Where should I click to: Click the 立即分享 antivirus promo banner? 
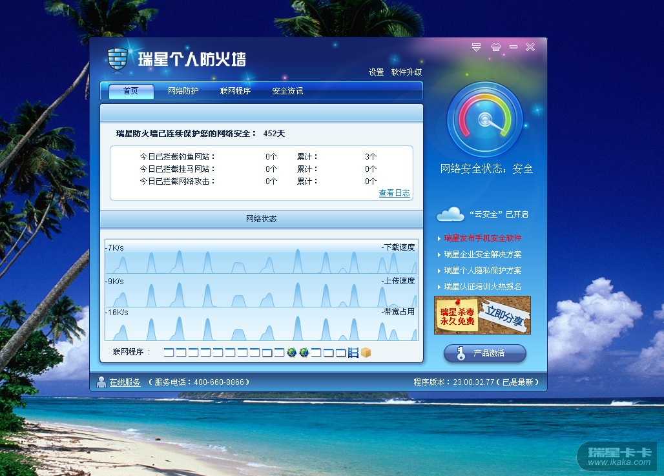pyautogui.click(x=482, y=315)
